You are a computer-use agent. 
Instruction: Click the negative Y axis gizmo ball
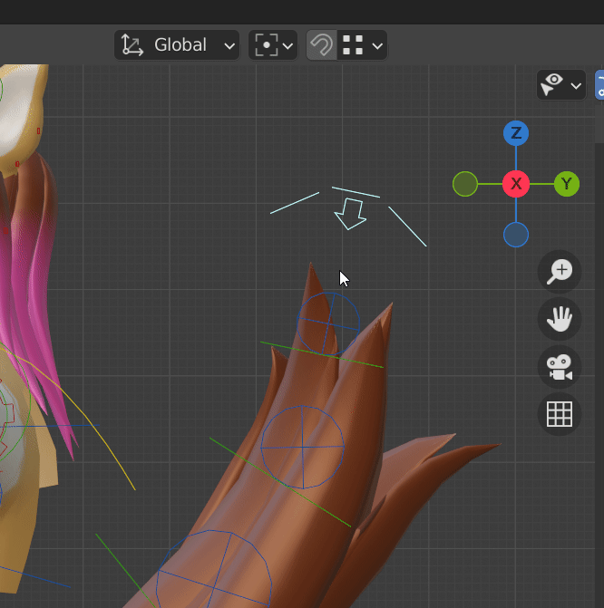(465, 184)
